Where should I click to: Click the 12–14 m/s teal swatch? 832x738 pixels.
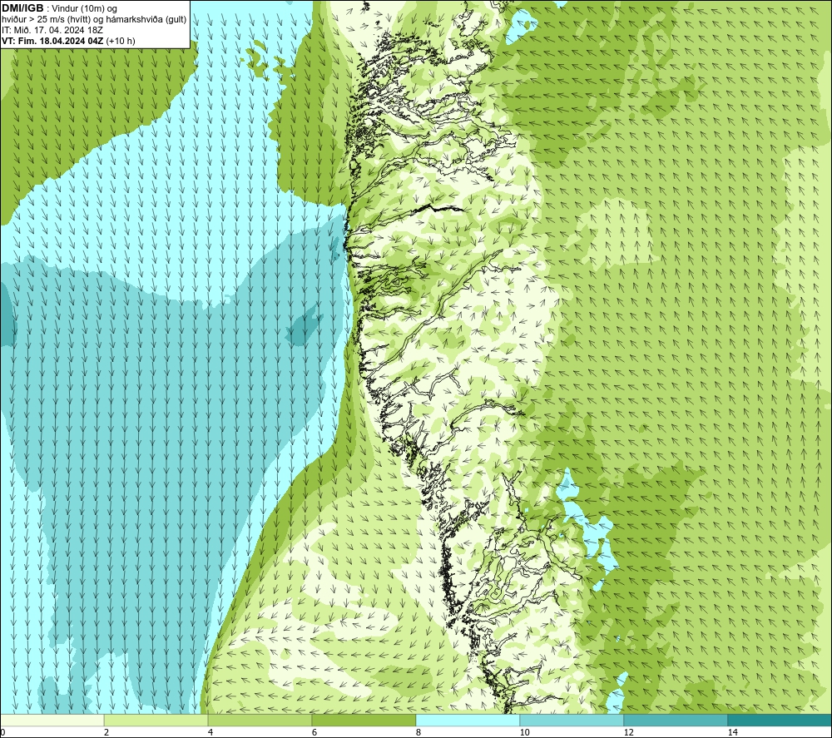[x=676, y=720]
